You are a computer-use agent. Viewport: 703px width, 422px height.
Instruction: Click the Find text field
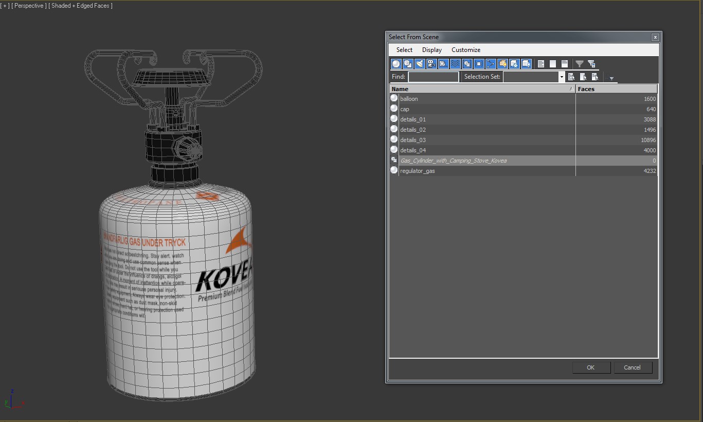click(433, 77)
